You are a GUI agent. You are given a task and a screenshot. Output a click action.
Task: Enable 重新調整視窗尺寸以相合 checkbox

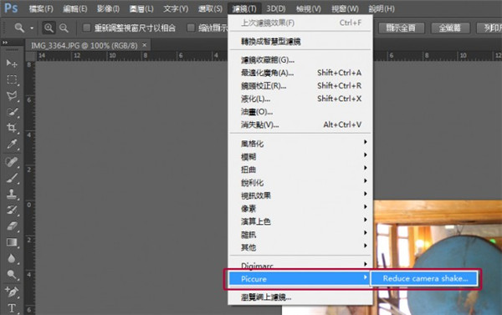[86, 28]
